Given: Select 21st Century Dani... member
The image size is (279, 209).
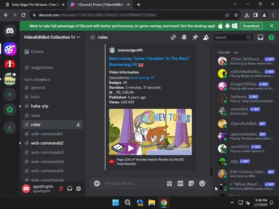Looking at the screenshot, I should (x=246, y=174).
